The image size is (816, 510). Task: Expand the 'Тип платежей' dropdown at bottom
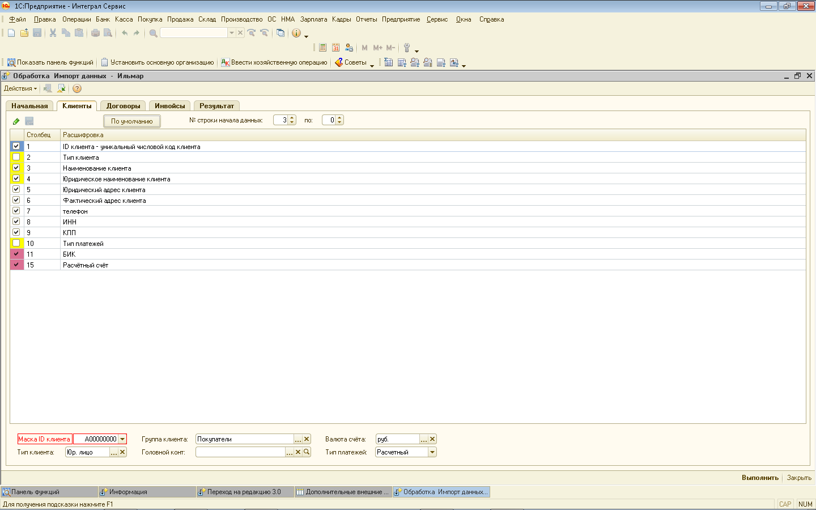coord(432,452)
